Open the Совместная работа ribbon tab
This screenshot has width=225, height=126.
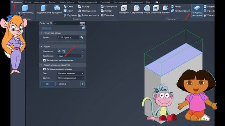[x=87, y=2]
